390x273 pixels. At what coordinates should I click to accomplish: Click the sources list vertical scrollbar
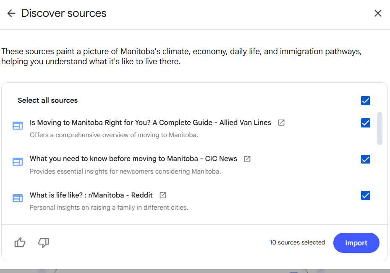pos(380,128)
